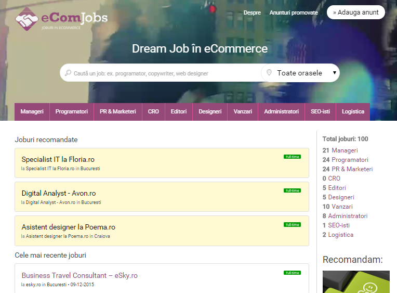Viewport: 397px width, 293px height.
Task: Select the Administratori category tab
Action: 281,111
